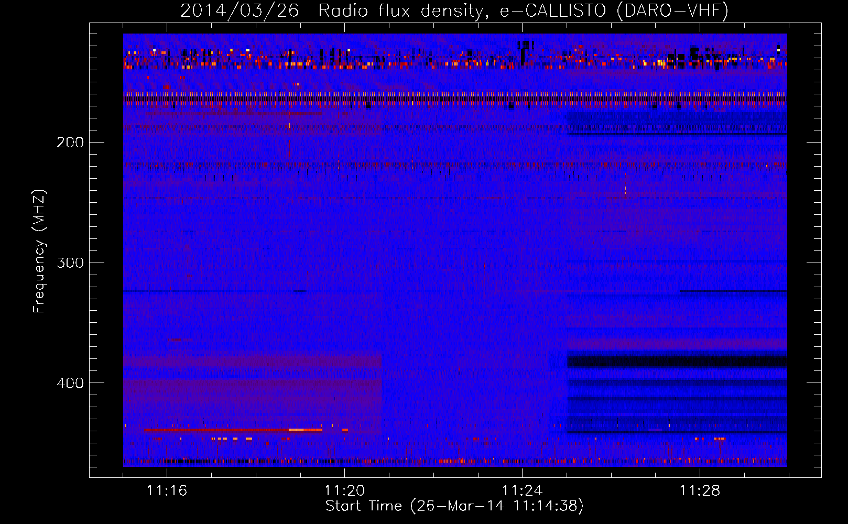Click the 11:16 time tick label

coord(167,490)
